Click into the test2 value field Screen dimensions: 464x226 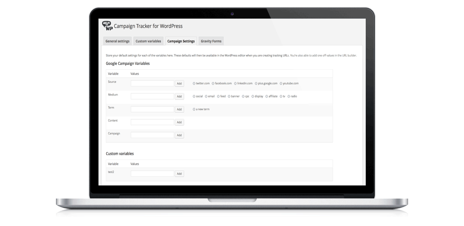click(152, 174)
